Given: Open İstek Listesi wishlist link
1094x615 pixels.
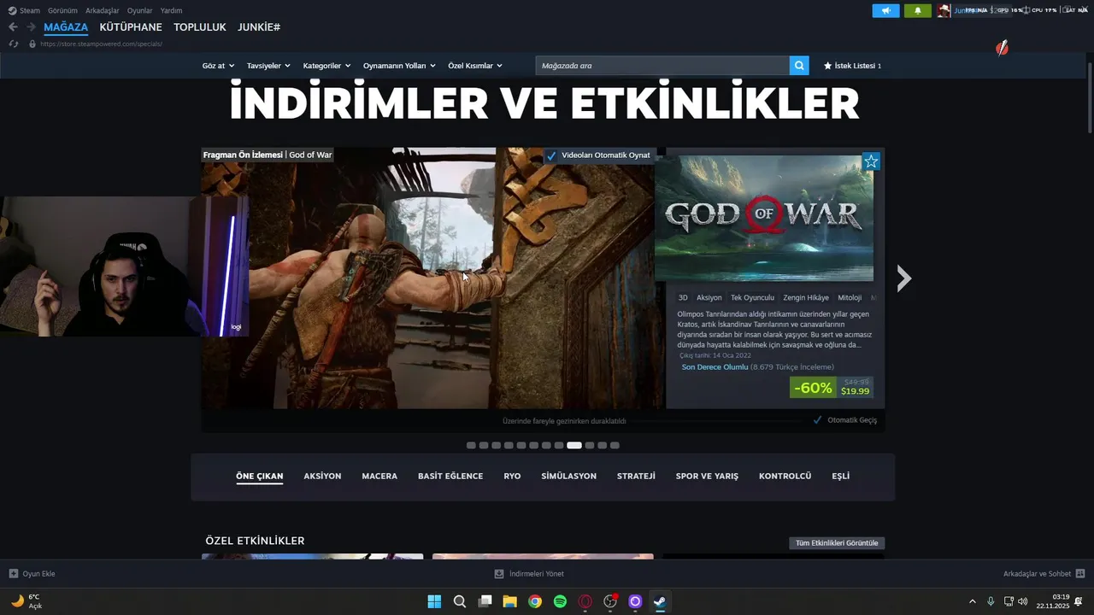Looking at the screenshot, I should (852, 66).
